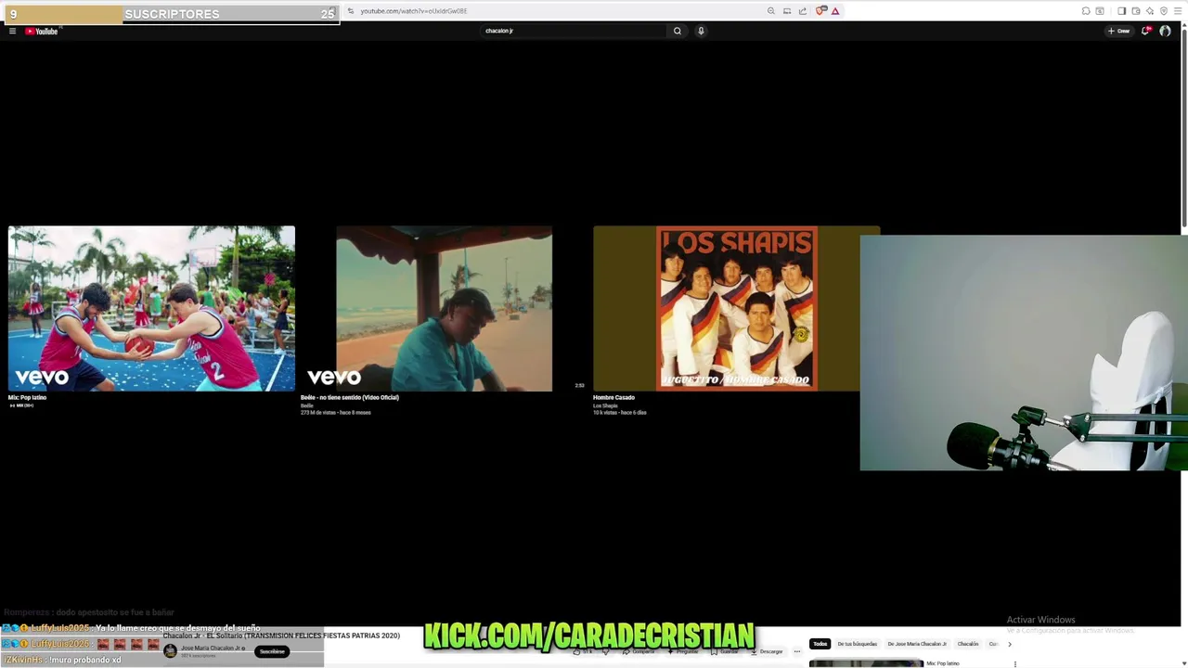This screenshot has width=1188, height=668.
Task: Play the Mix: Pop latino thumbnail
Action: coord(151,308)
